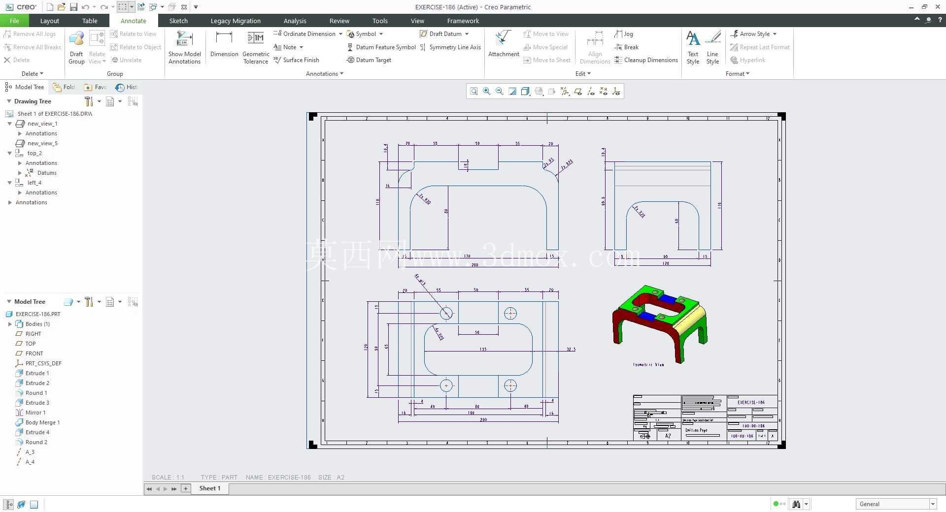Click the Display Style cube icon
Viewport: 946px width, 512px height.
[x=526, y=91]
